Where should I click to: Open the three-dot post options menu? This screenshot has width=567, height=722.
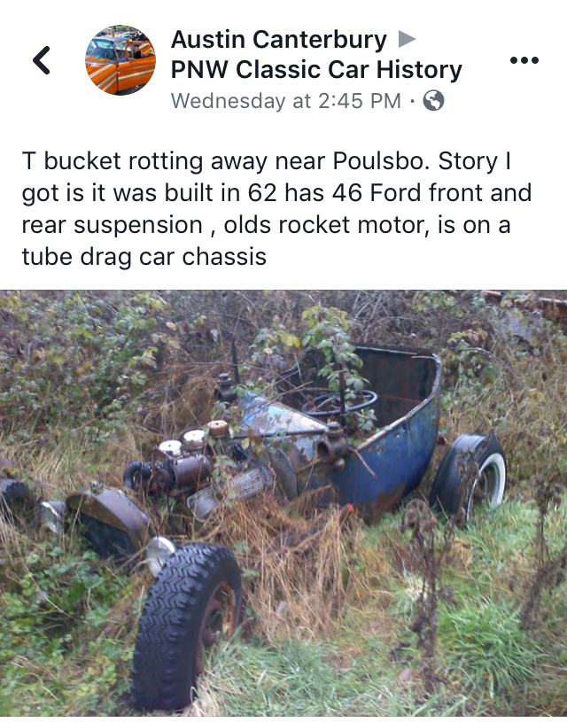pos(524,60)
